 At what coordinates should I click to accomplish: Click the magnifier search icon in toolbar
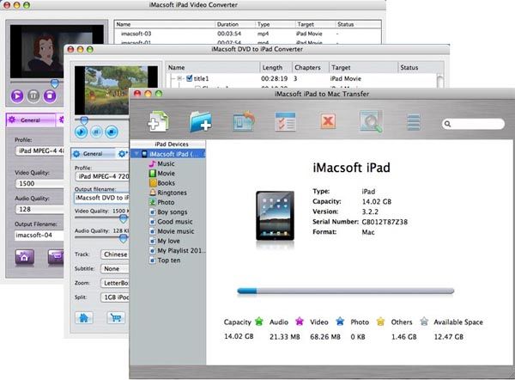pos(371,121)
